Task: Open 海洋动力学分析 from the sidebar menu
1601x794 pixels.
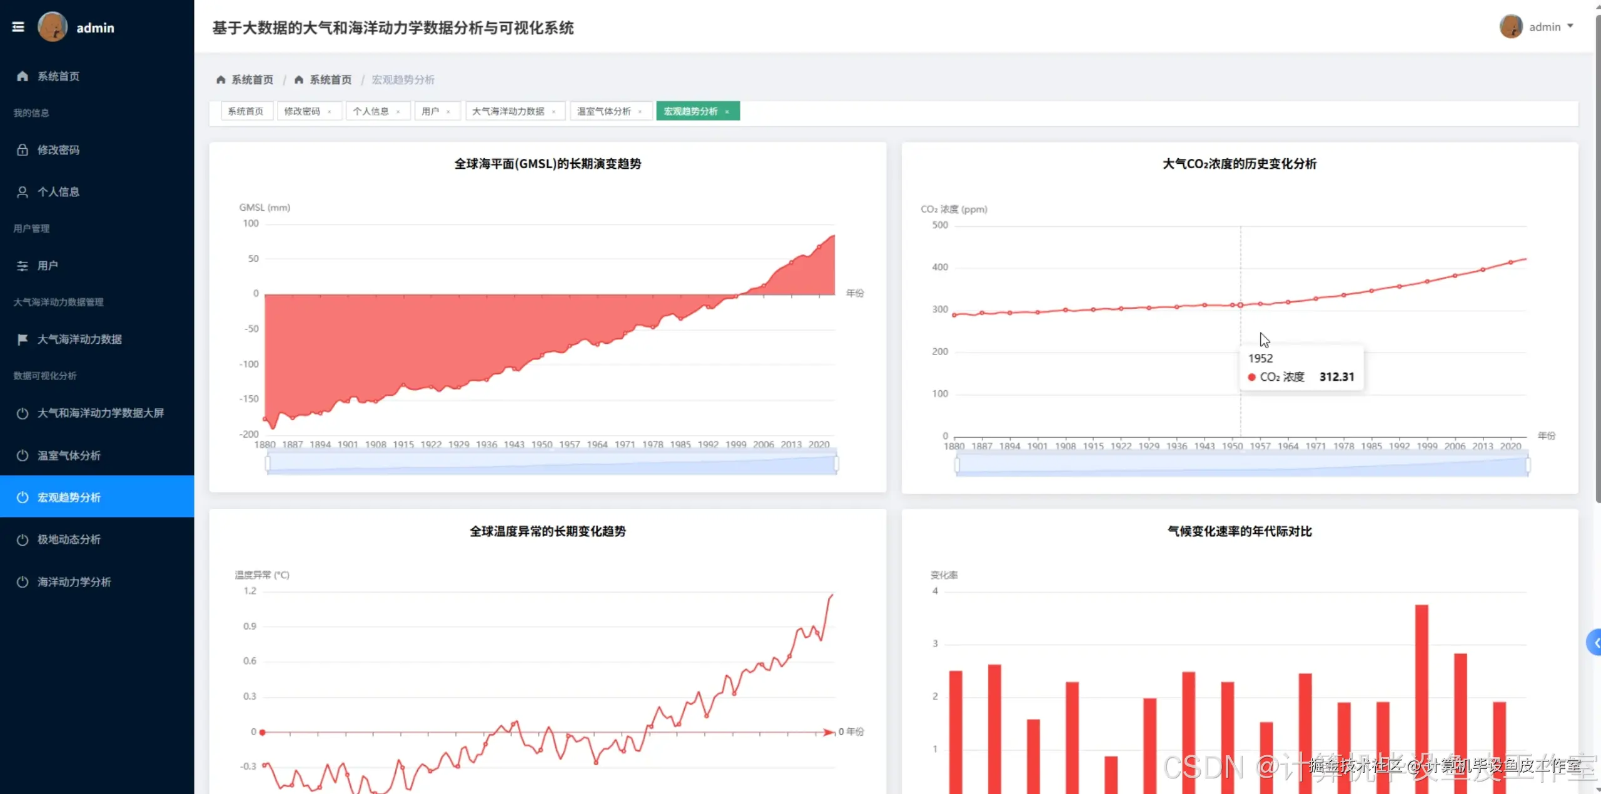Action: pyautogui.click(x=74, y=582)
